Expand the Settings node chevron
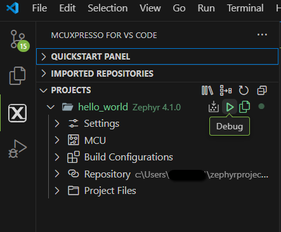Screen dimensions: 281x232 point(57,124)
